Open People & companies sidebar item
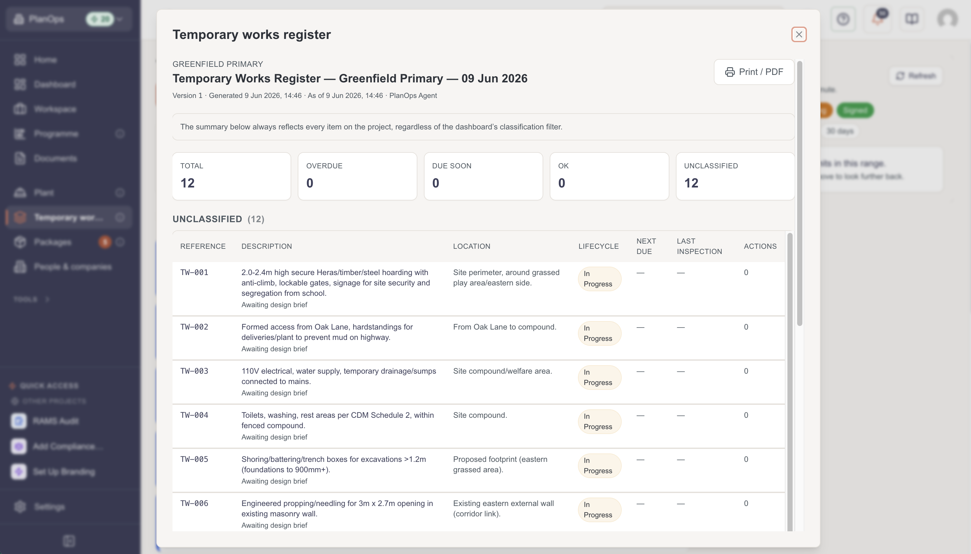 point(68,267)
